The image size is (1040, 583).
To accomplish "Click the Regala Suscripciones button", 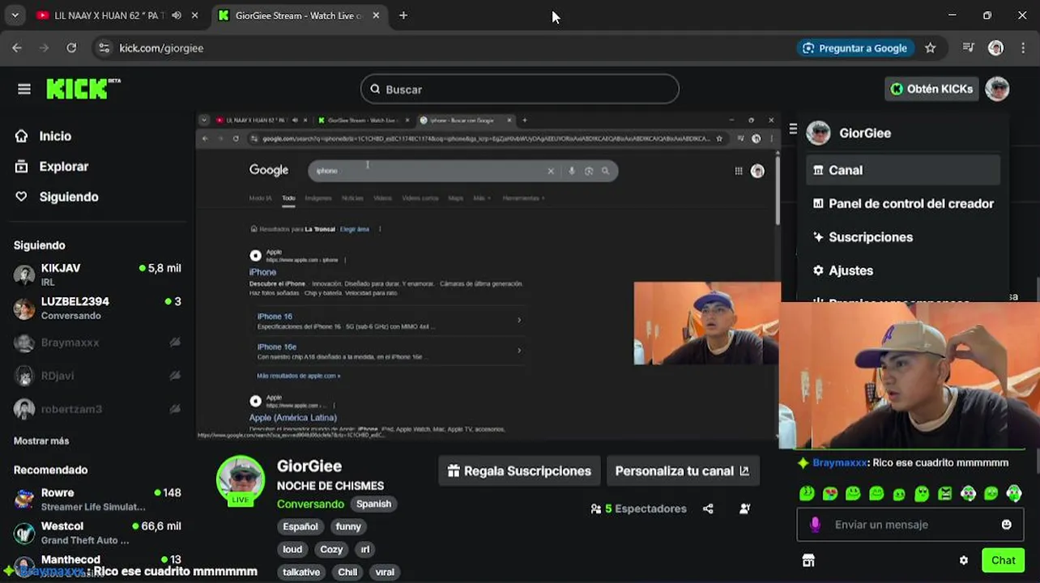I will [x=518, y=470].
